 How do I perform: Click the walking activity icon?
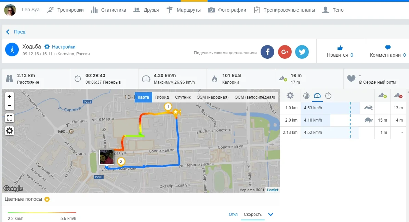coord(12,50)
